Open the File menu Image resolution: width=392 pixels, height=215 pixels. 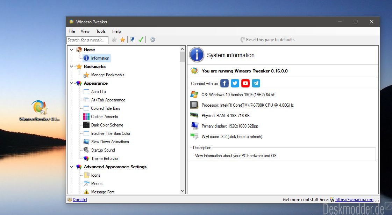click(x=72, y=31)
